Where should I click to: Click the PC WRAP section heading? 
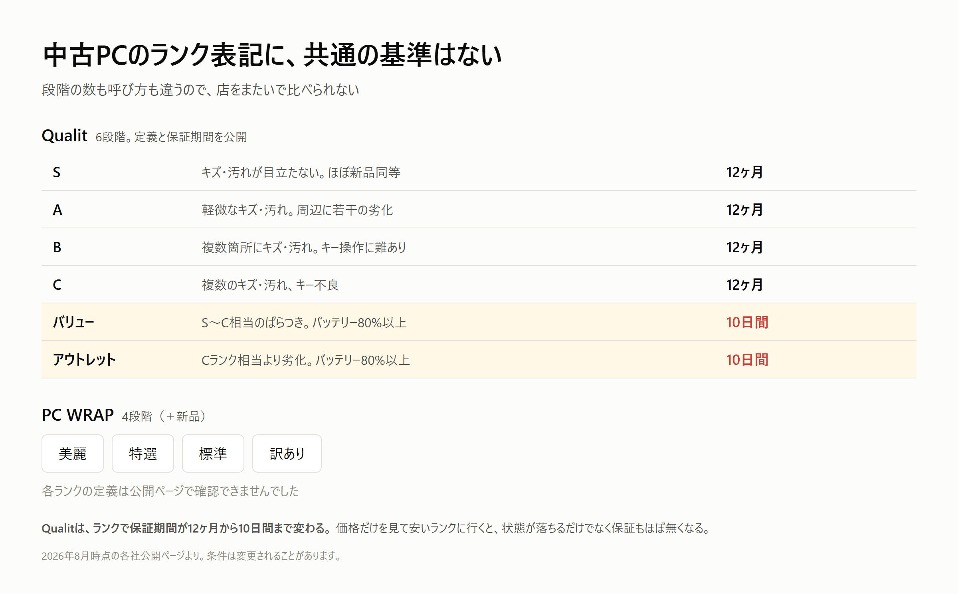coord(78,415)
